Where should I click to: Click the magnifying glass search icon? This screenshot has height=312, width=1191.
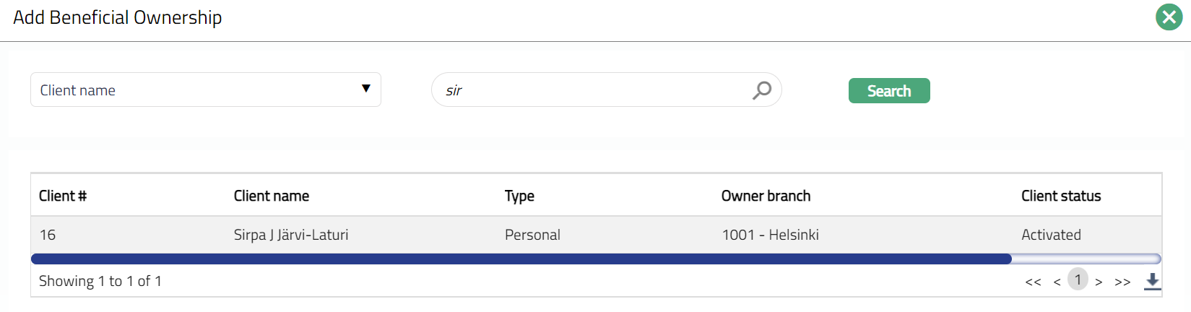pos(762,90)
